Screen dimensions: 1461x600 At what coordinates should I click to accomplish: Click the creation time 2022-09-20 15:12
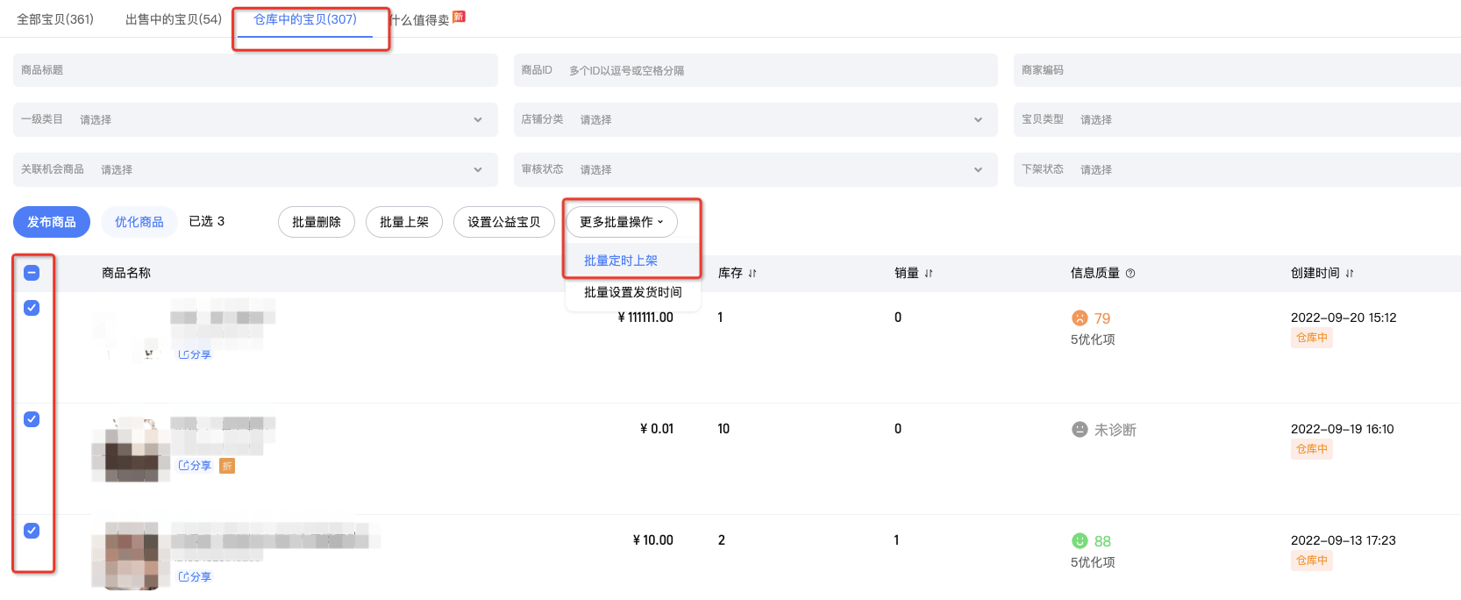1343,318
